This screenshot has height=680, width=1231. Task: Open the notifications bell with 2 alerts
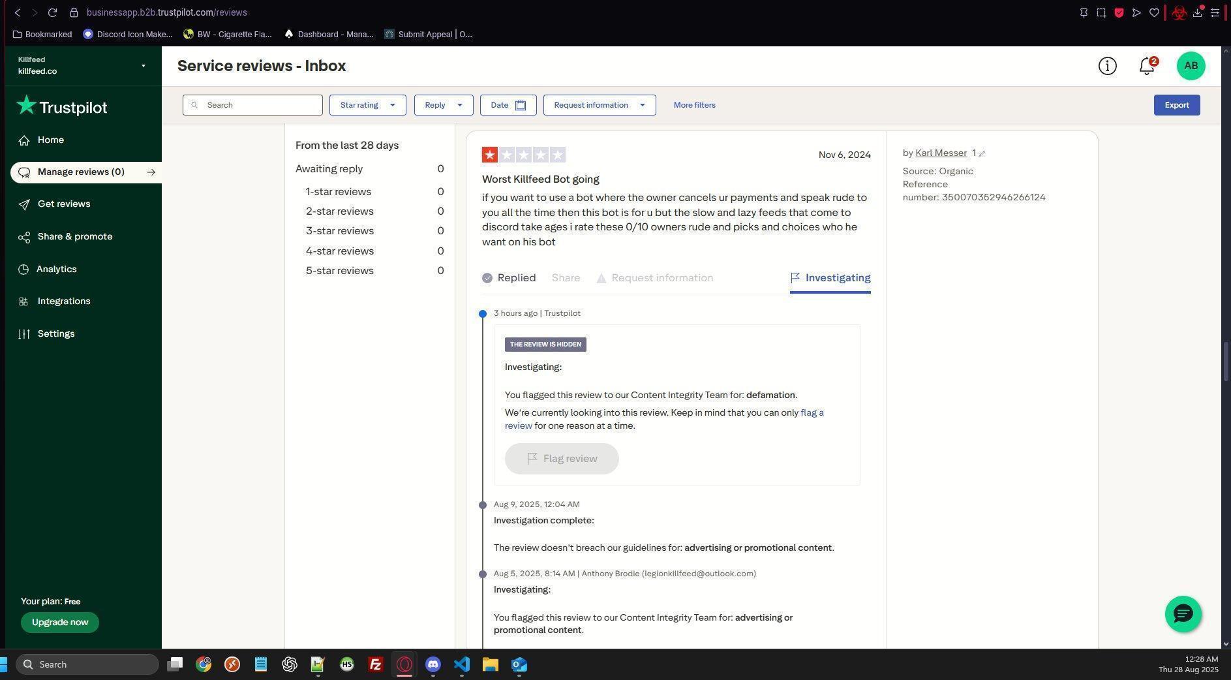tap(1147, 66)
